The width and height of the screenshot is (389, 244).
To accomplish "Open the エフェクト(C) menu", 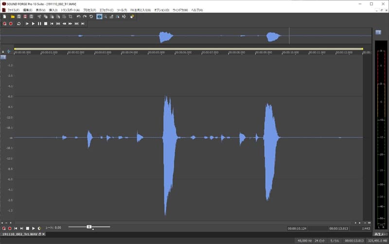I will (x=106, y=10).
